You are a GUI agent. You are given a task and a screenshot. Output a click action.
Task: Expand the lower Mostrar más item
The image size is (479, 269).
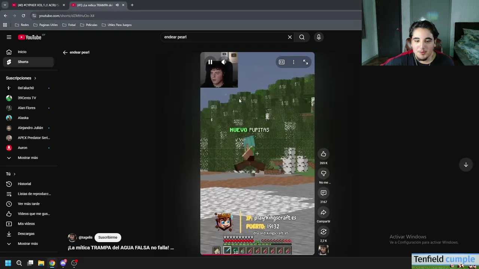[29, 244]
